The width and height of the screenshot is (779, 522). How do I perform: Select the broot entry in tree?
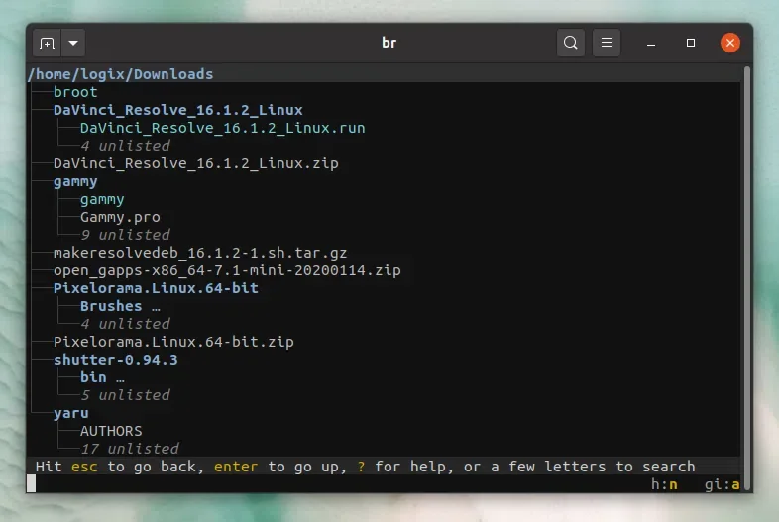(x=75, y=92)
